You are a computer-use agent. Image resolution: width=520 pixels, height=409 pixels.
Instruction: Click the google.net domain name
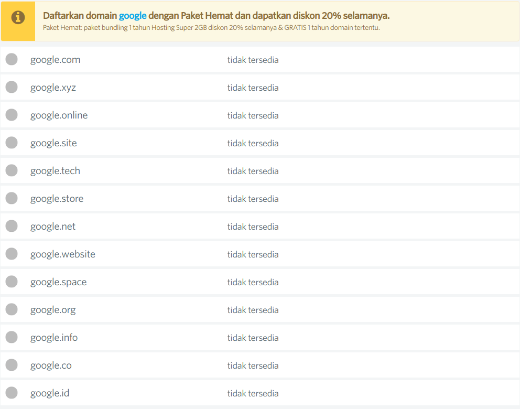(x=53, y=227)
